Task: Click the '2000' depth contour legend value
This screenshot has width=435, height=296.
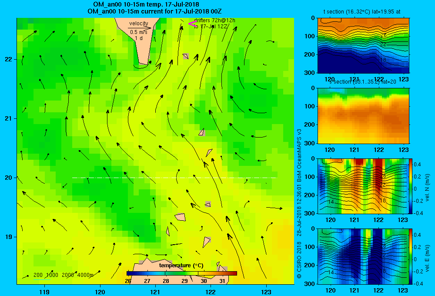Action: pyautogui.click(x=68, y=275)
